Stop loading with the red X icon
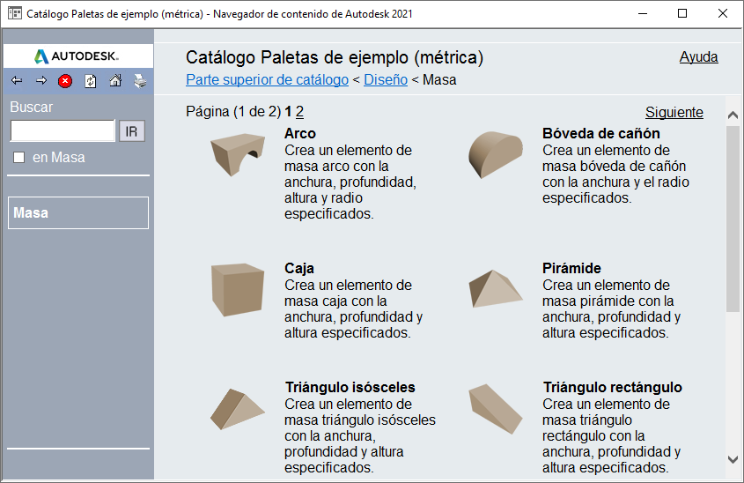Viewport: 744px width, 483px height. coord(65,81)
